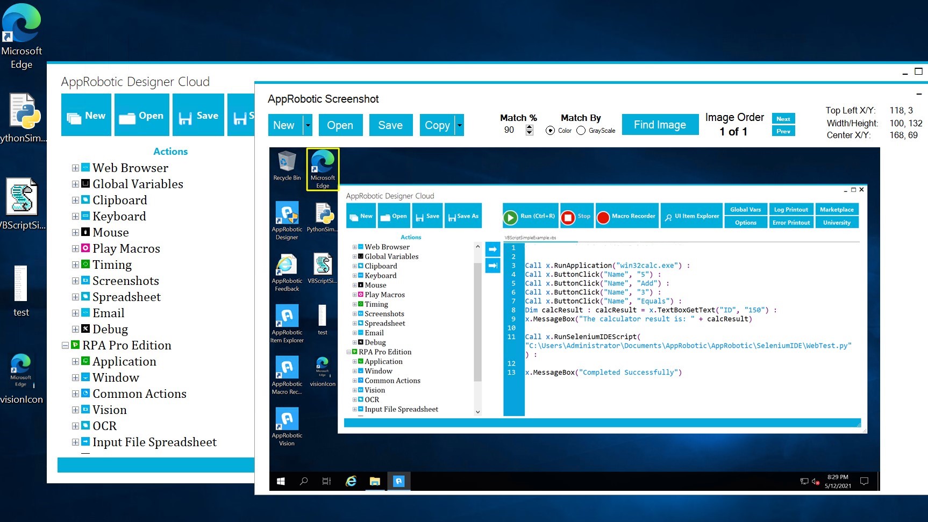Click the Screenshots icon in Actions tree
Screen dimensions: 928x522
[x=85, y=281]
